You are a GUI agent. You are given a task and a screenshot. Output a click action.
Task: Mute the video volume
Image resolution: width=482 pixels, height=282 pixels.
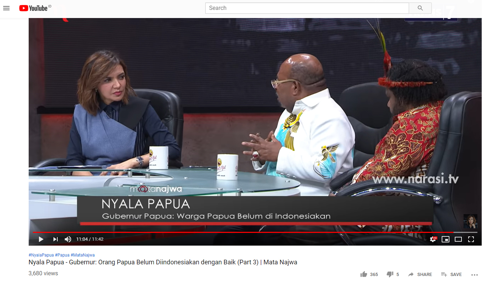tap(68, 239)
